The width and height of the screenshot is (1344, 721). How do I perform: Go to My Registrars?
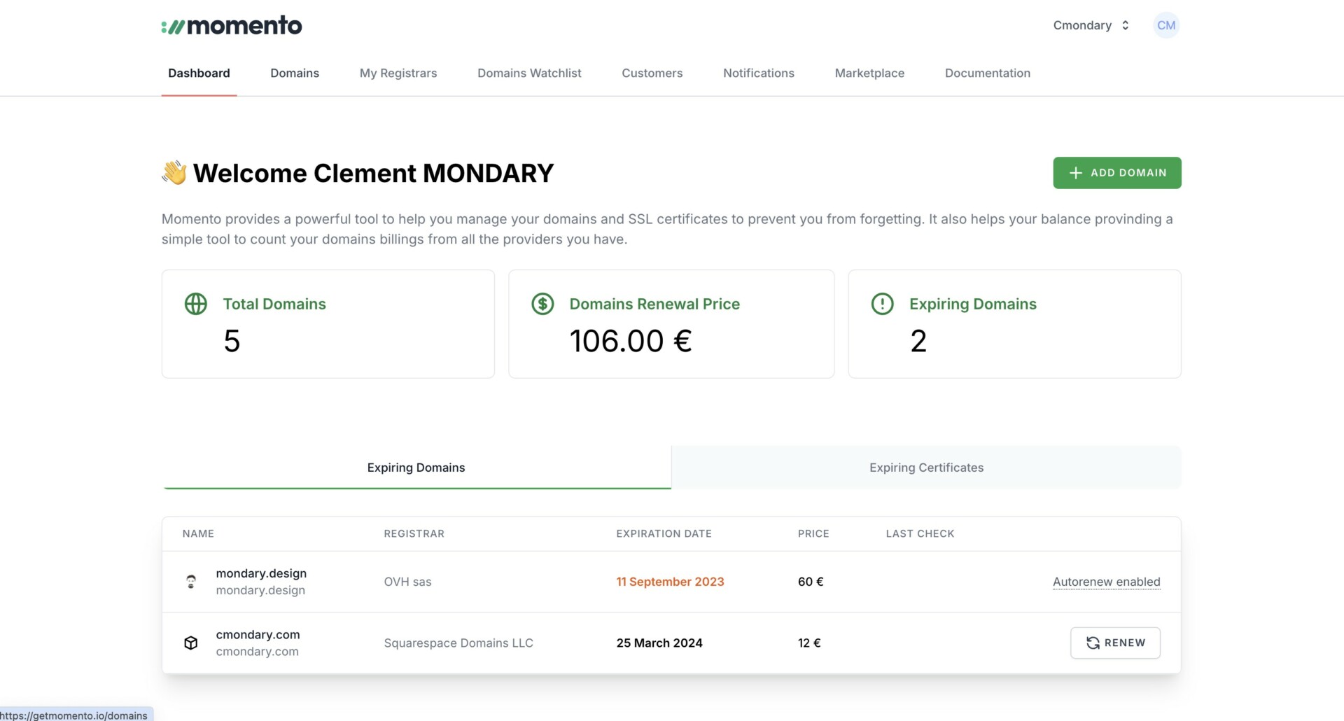point(398,73)
